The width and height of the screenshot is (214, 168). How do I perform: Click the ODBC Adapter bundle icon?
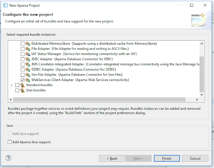coord(28,70)
